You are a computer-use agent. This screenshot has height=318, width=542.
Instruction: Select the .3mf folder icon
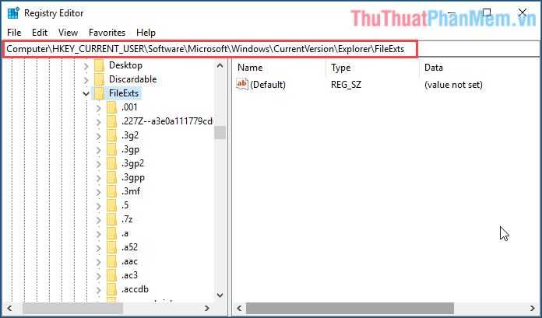[111, 191]
